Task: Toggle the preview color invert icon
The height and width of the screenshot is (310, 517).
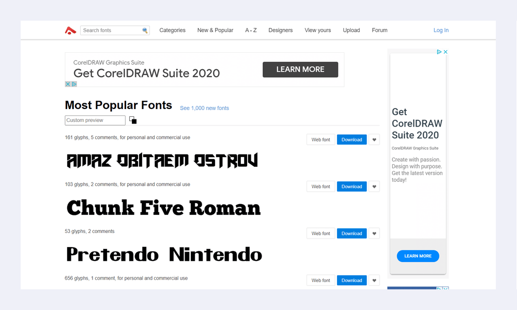Action: (x=133, y=120)
